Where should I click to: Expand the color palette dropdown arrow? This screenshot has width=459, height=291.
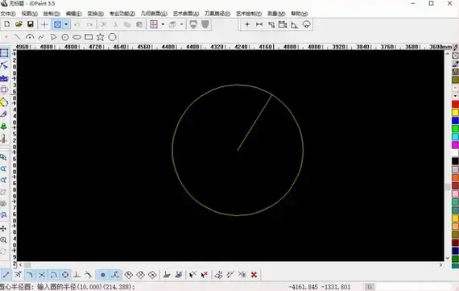click(455, 96)
